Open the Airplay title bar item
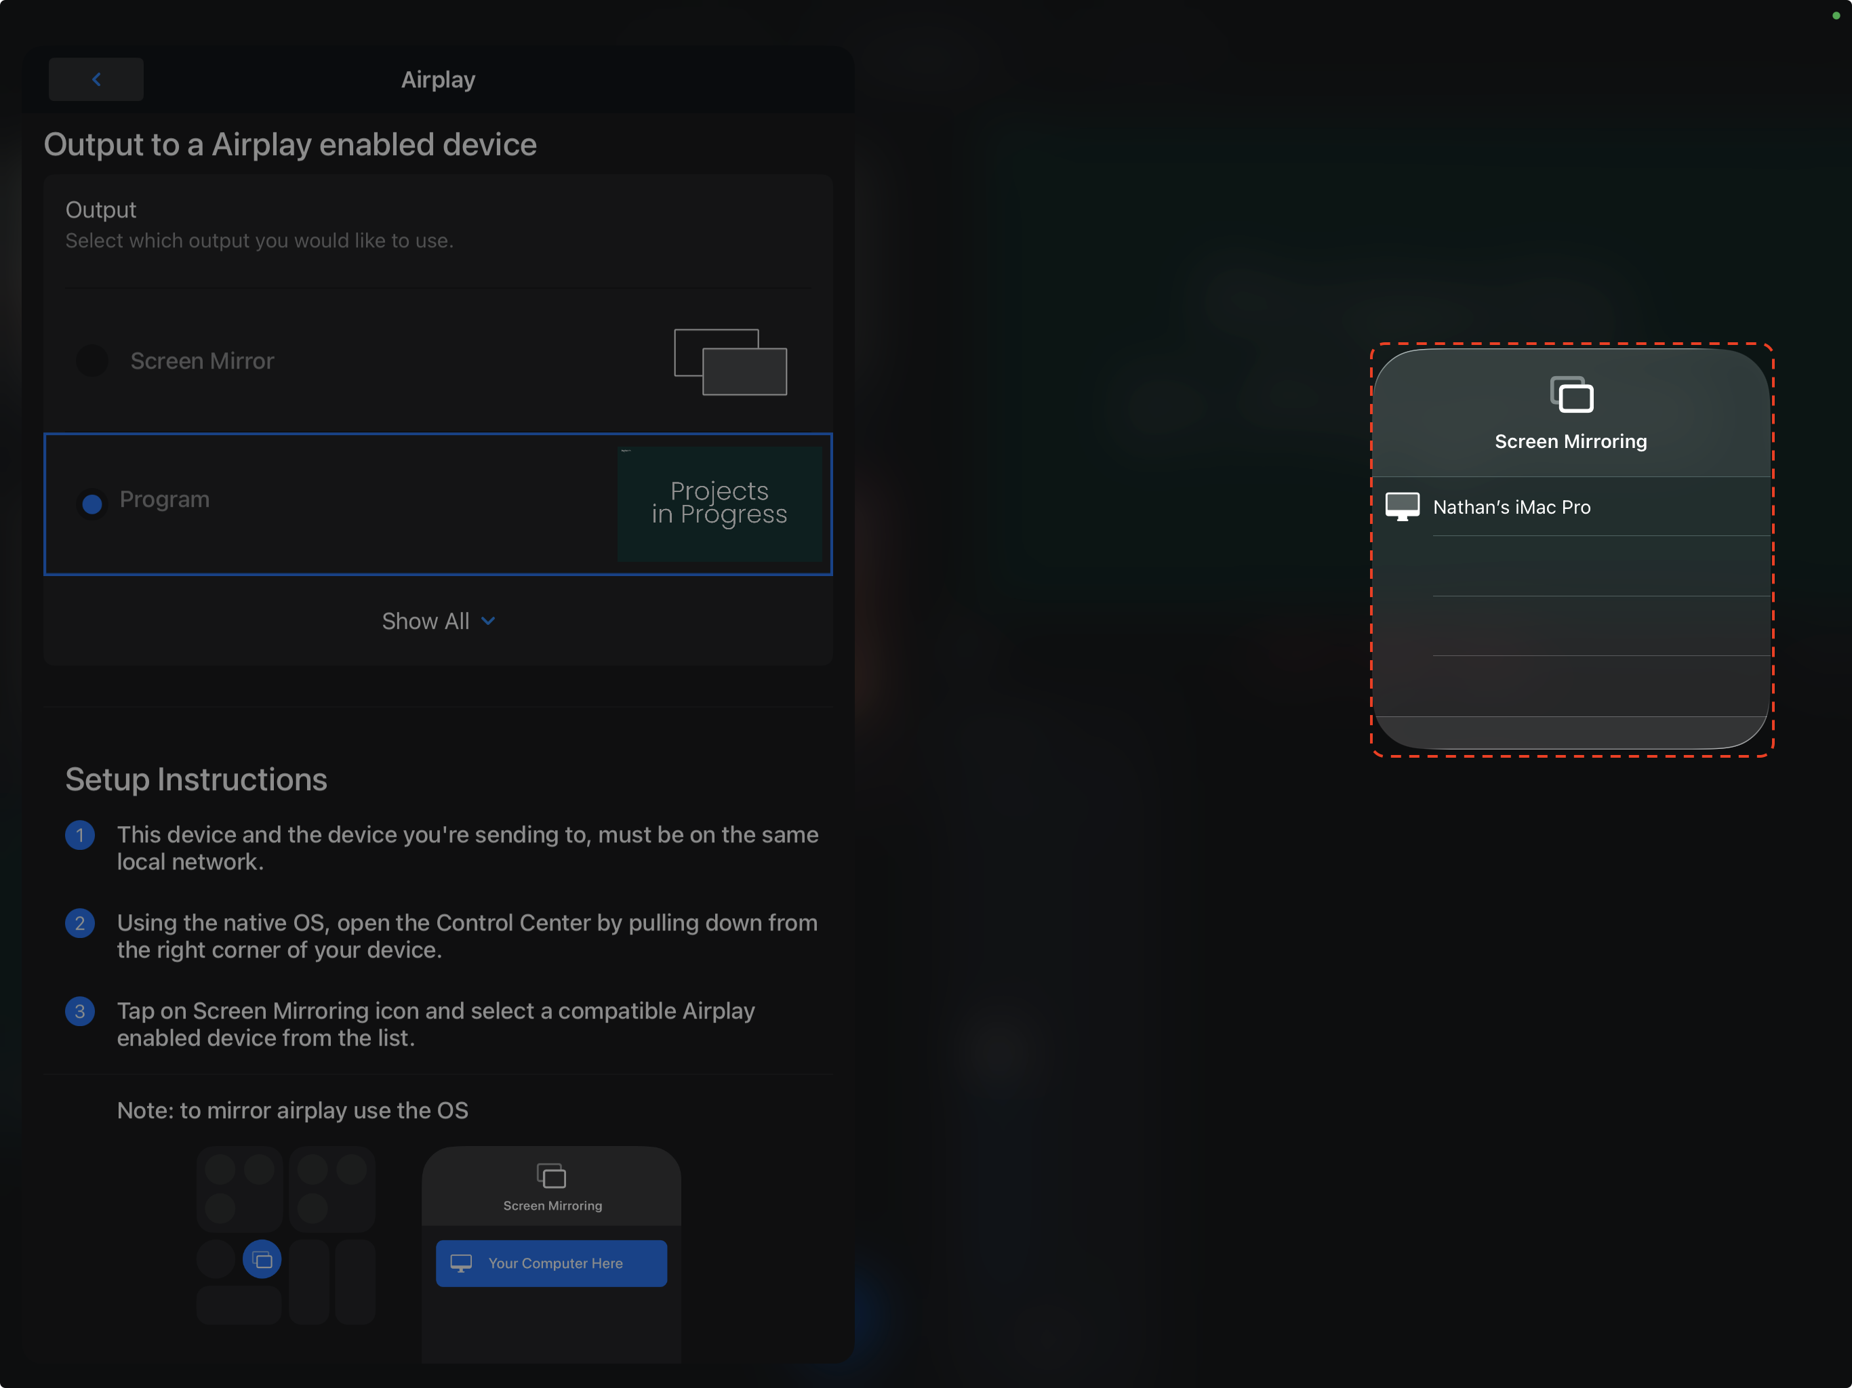 click(437, 79)
